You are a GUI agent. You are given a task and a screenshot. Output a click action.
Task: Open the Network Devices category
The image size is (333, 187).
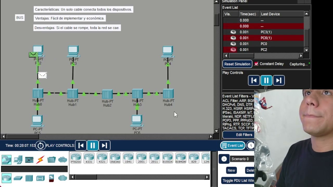pos(7,160)
